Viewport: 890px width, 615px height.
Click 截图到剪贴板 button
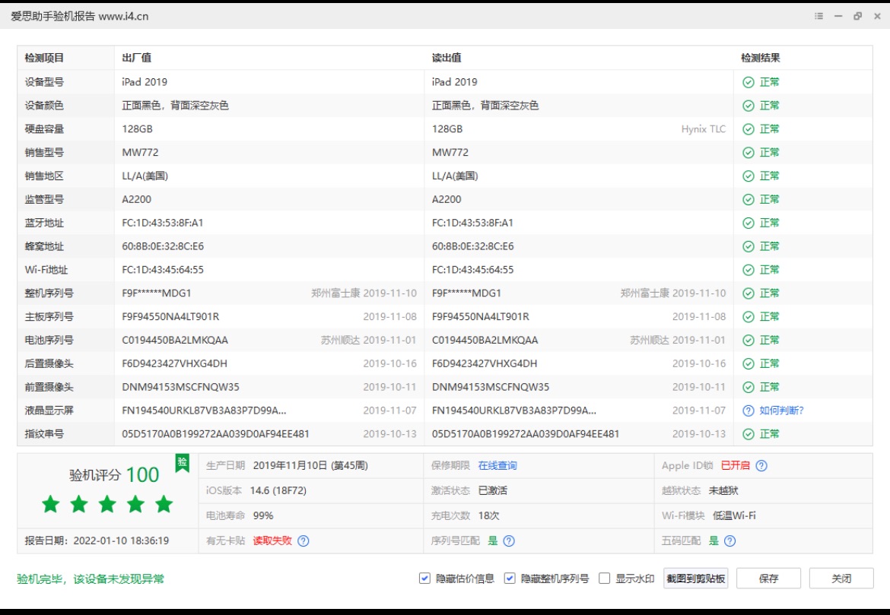click(x=696, y=579)
